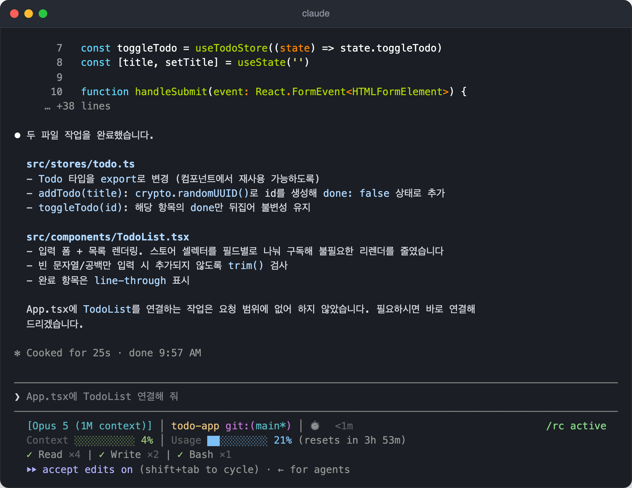Click 'Write ×2' tool count
Screen dimensions: 632x488
135,455
